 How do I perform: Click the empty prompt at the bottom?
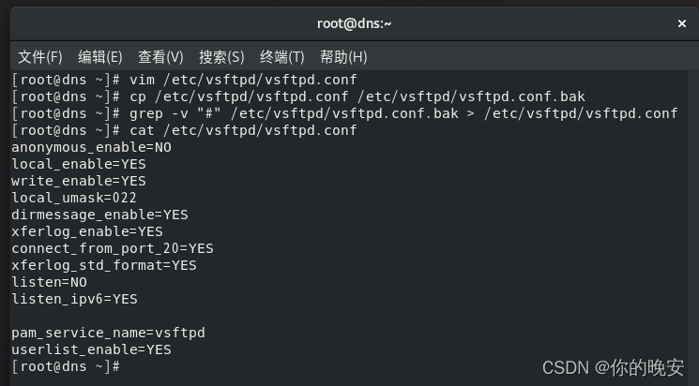click(66, 366)
